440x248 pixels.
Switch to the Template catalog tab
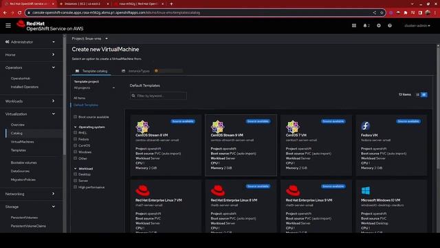point(91,71)
